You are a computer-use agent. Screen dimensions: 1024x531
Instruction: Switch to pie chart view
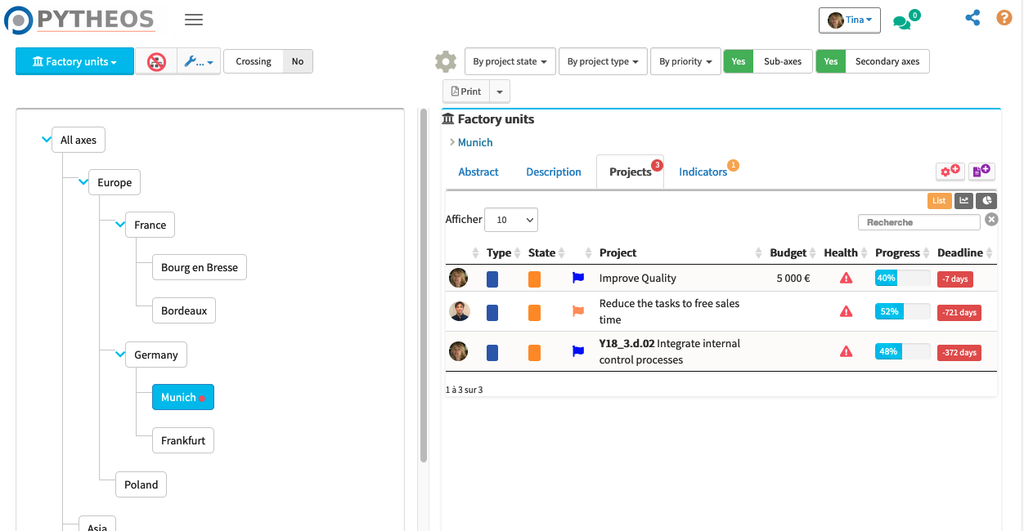coord(987,200)
